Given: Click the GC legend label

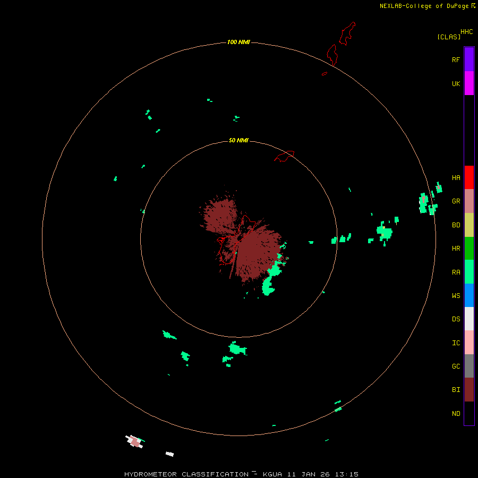Looking at the screenshot, I should pyautogui.click(x=456, y=366).
